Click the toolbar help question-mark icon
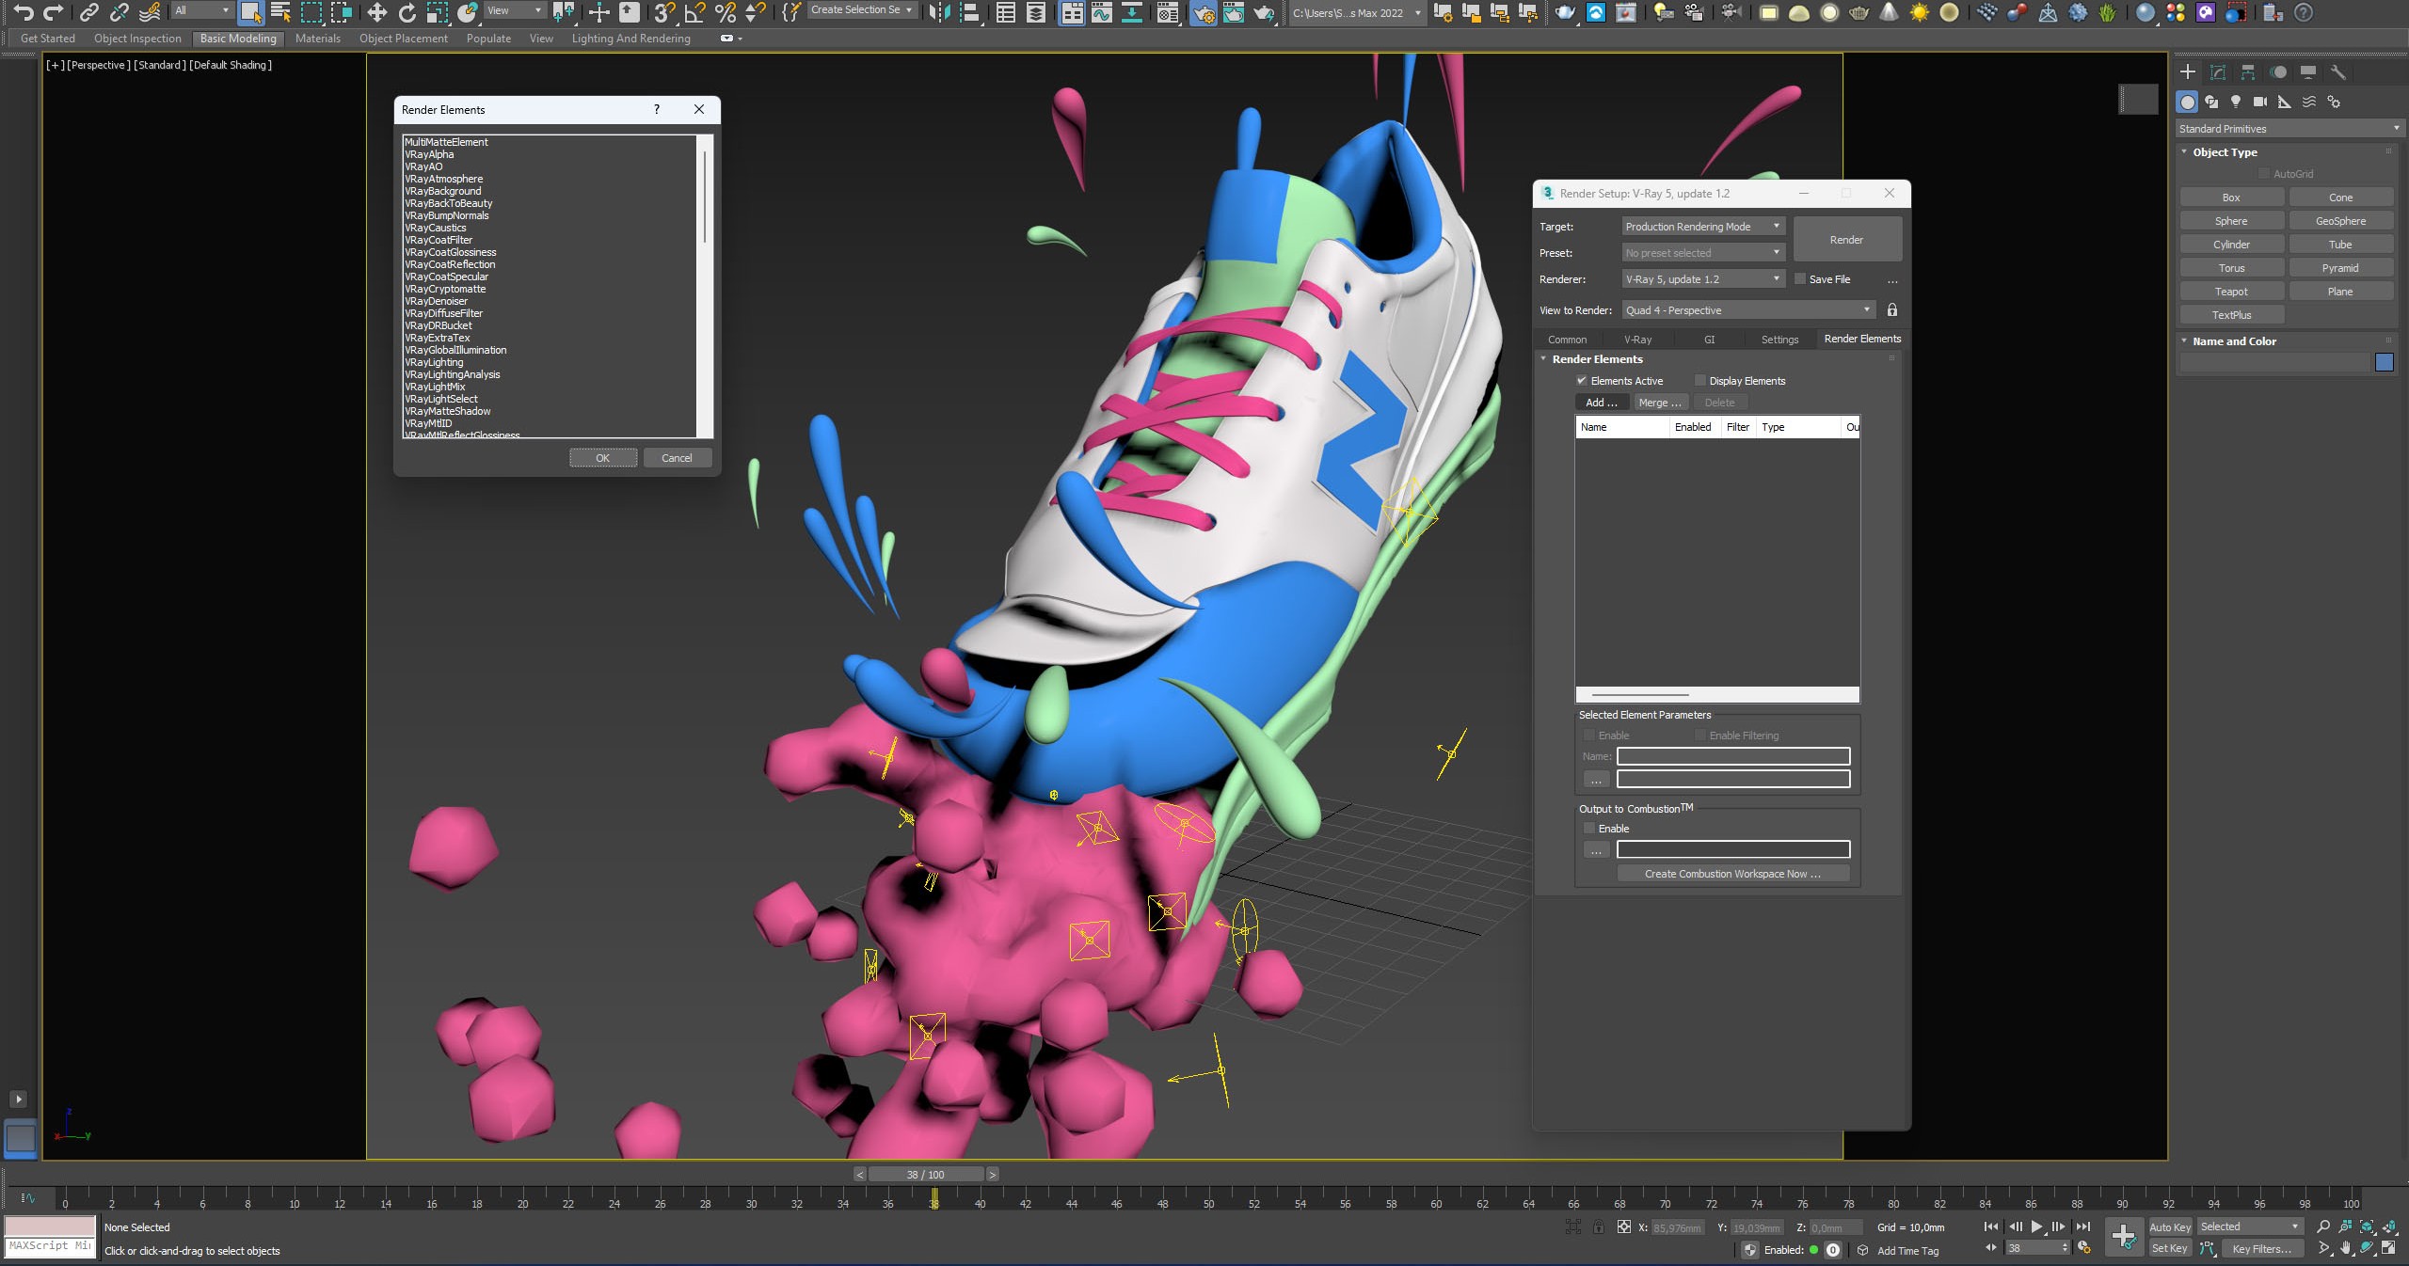Viewport: 2409px width, 1266px height. [2303, 12]
